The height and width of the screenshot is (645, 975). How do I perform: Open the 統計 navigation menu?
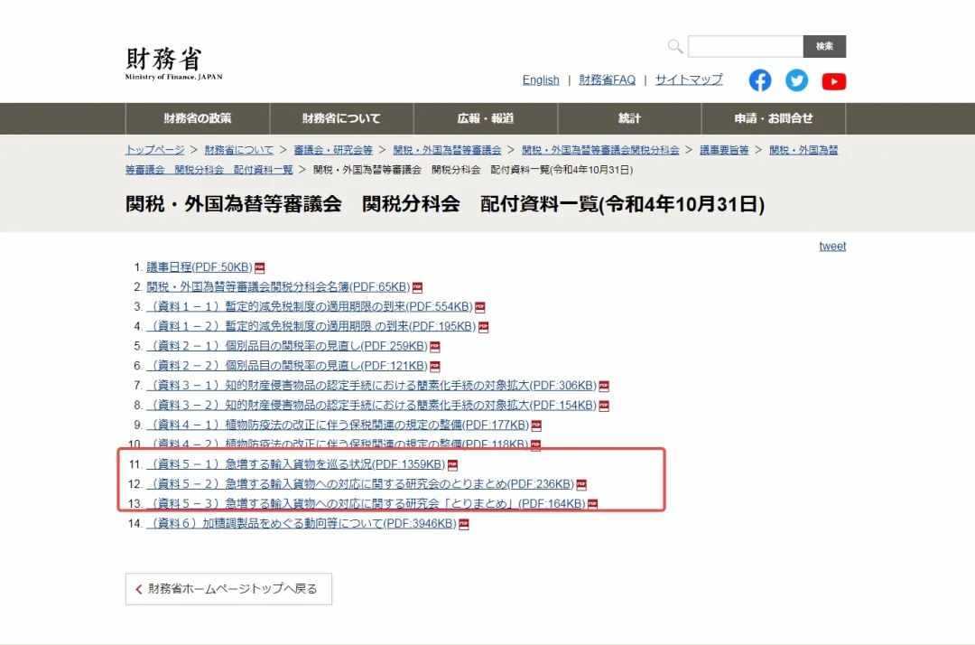click(x=629, y=118)
